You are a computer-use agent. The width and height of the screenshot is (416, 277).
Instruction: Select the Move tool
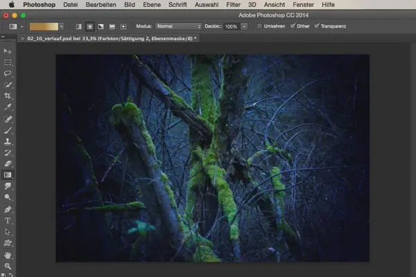coord(8,51)
